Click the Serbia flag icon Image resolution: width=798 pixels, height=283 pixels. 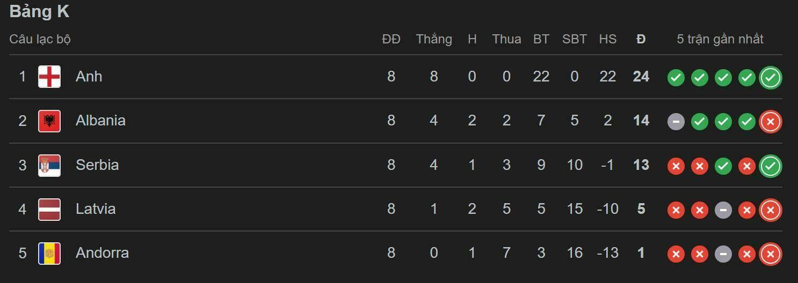(x=49, y=165)
